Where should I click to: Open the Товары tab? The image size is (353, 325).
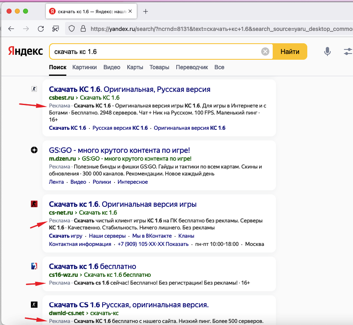tap(159, 67)
